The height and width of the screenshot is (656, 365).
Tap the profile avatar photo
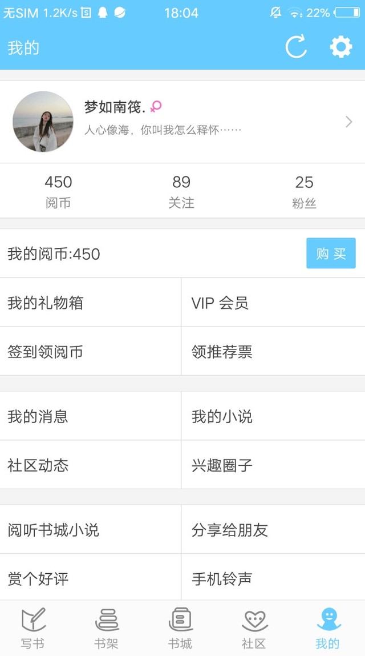(x=43, y=122)
